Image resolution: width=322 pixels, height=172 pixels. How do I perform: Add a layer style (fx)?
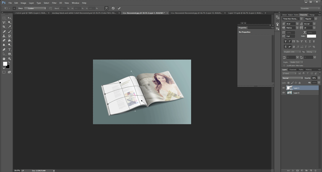pyautogui.click(x=293, y=170)
